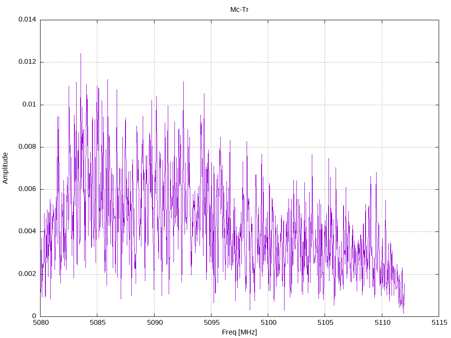
Task: Click the y-axis tick value 0.008
Action: pos(27,147)
